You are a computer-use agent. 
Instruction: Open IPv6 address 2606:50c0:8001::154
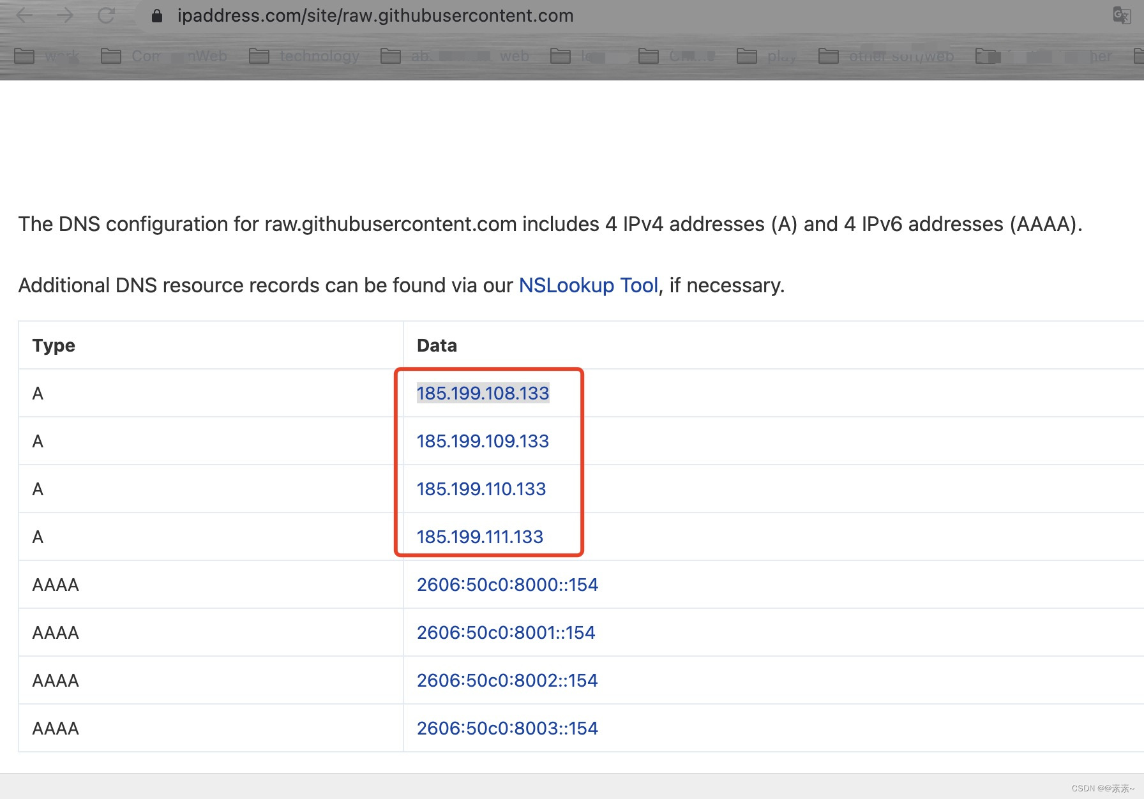pos(506,632)
